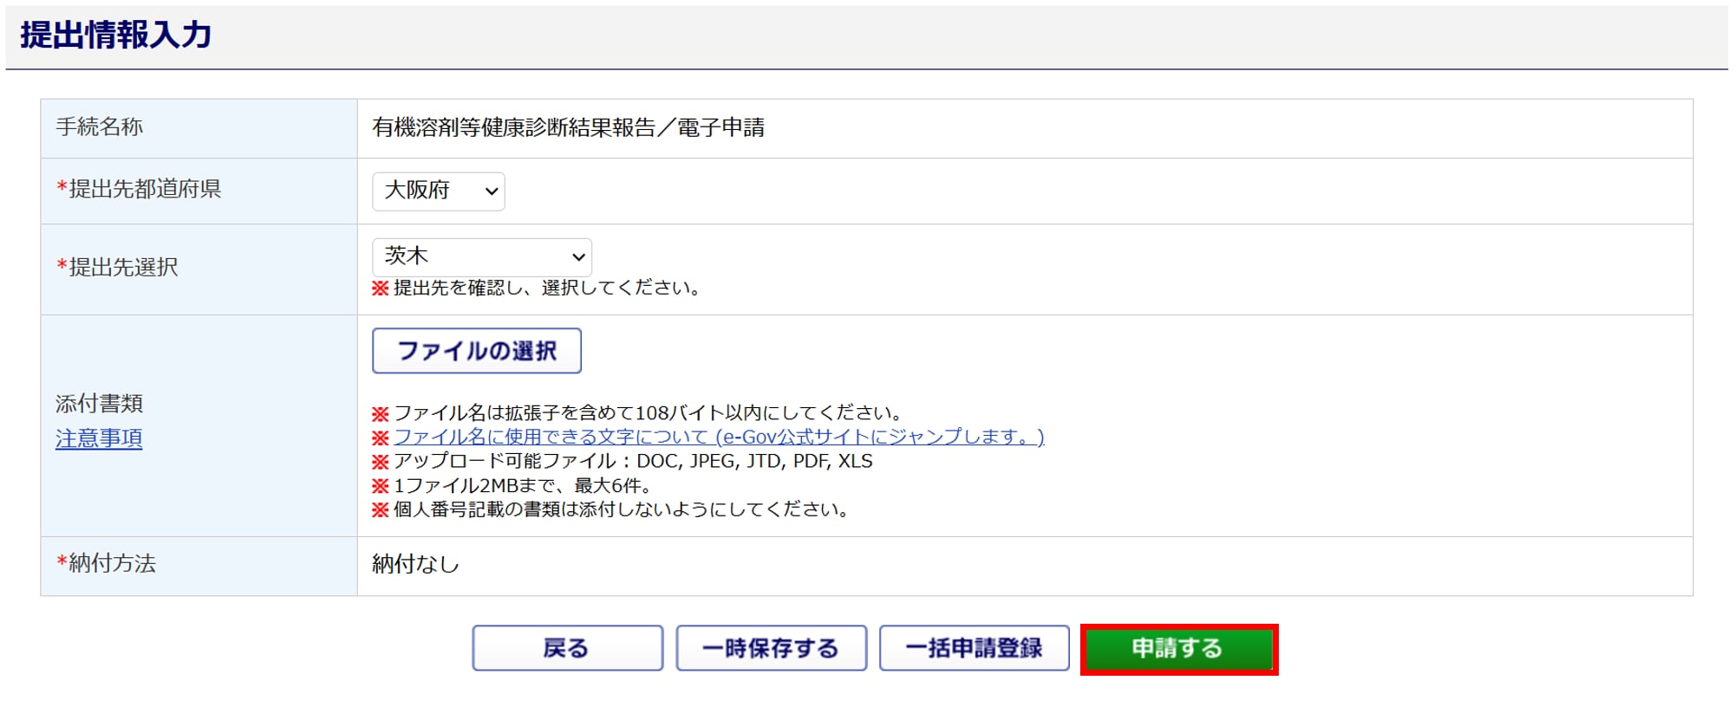The width and height of the screenshot is (1734, 713).
Task: Click the 手続名称 row label
Action: pyautogui.click(x=100, y=127)
